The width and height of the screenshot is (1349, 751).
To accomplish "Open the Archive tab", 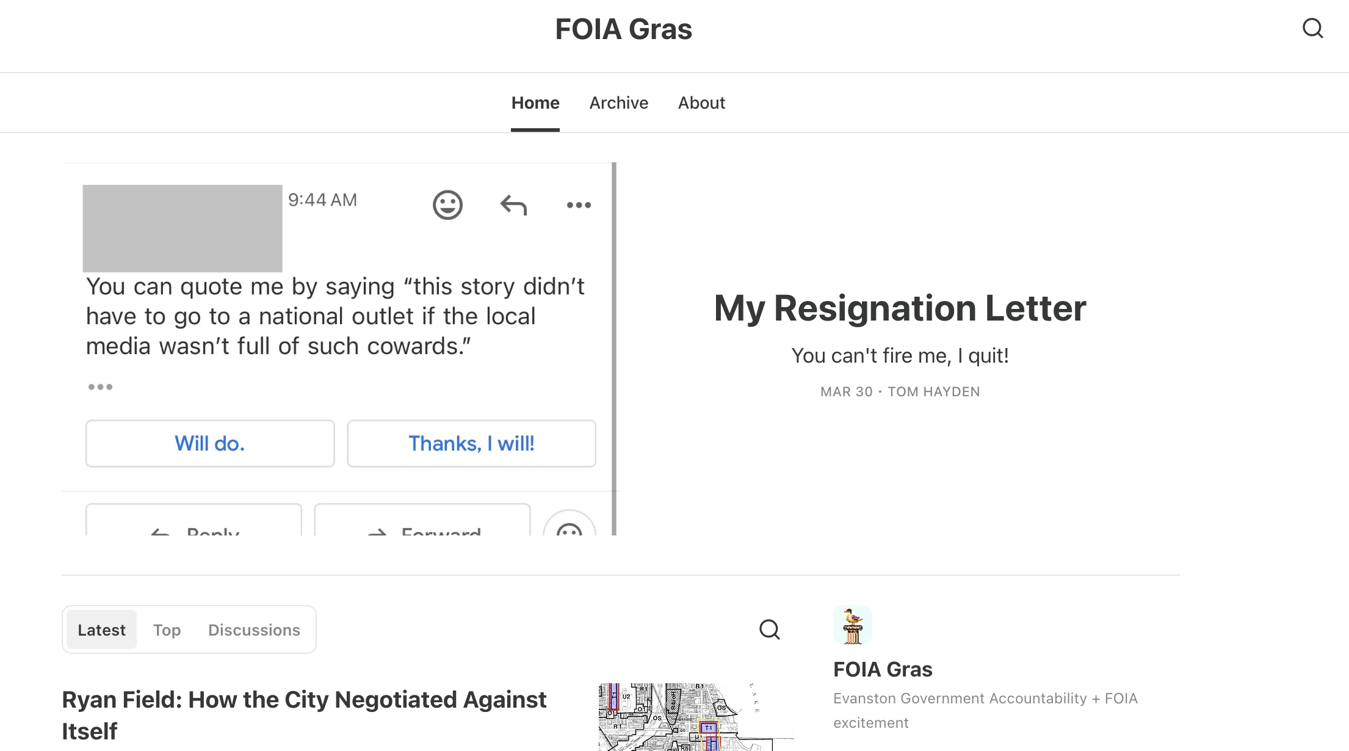I will coord(618,103).
